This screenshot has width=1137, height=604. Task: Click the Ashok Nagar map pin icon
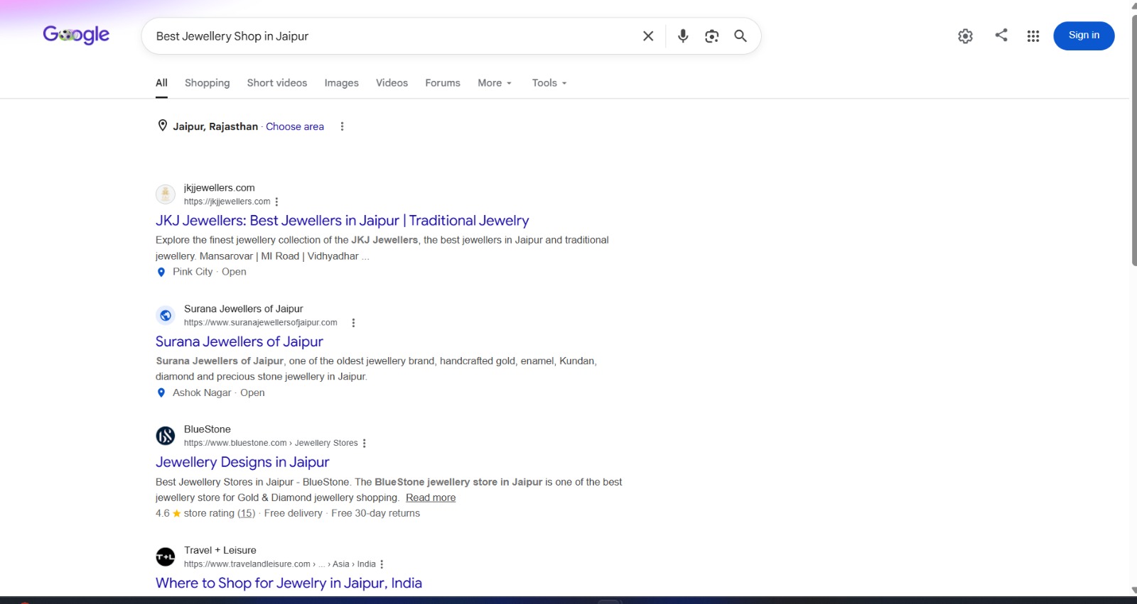coord(161,392)
